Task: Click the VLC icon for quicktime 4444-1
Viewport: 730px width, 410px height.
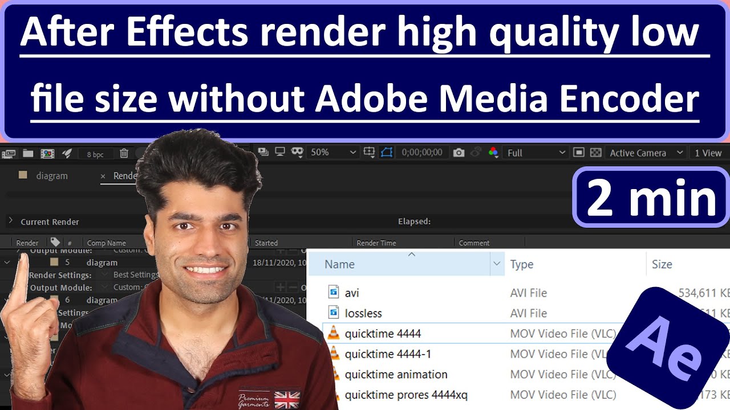Action: (x=334, y=354)
